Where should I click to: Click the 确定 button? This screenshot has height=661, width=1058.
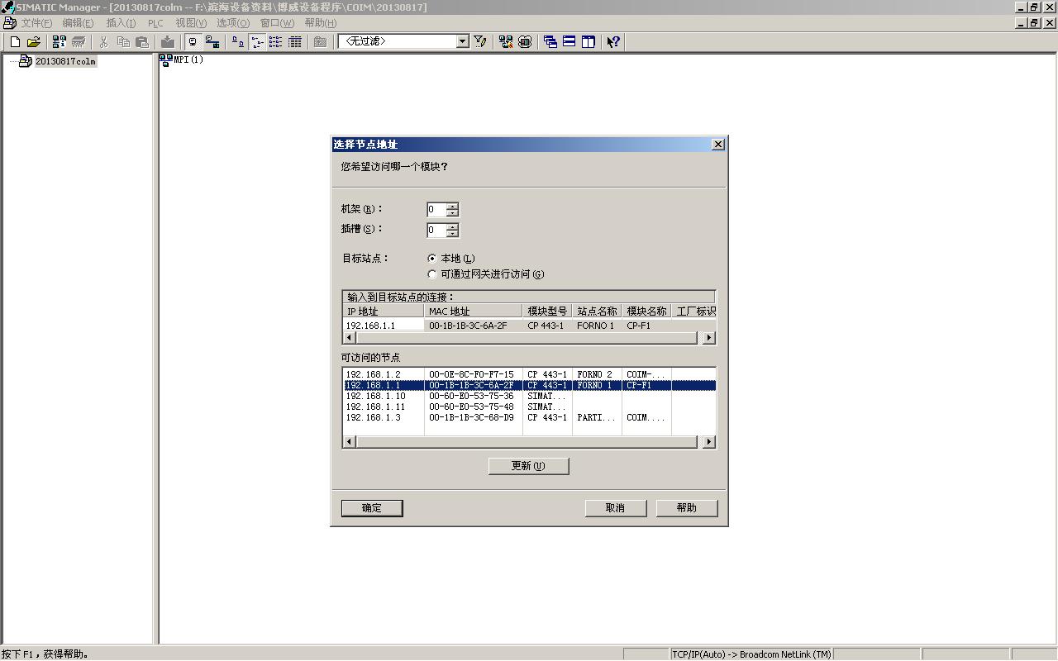[372, 508]
